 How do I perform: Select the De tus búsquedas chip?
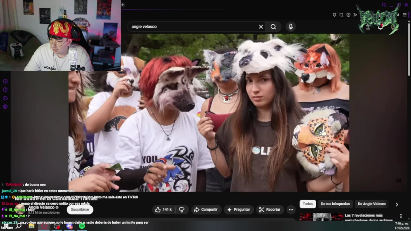335,204
